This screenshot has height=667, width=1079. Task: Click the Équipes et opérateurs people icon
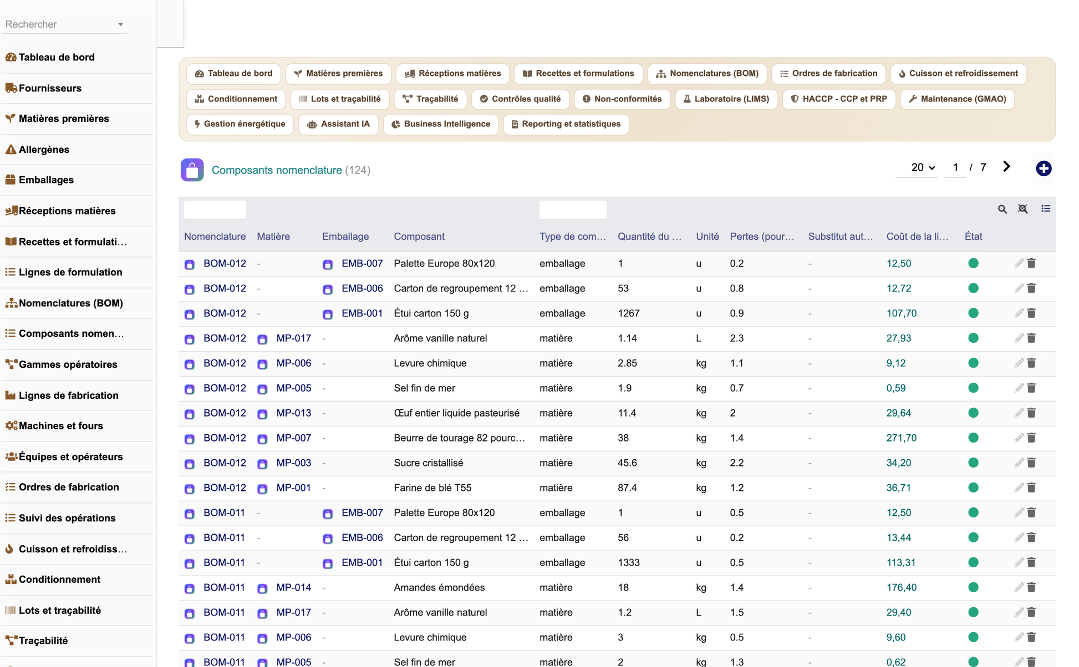coord(11,456)
